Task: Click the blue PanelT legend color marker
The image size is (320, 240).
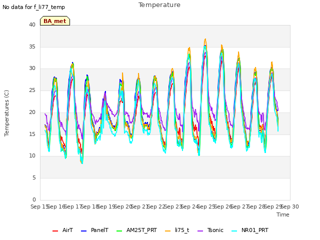Action: 83,231
